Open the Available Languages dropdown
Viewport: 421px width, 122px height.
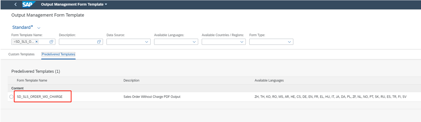tap(194, 42)
